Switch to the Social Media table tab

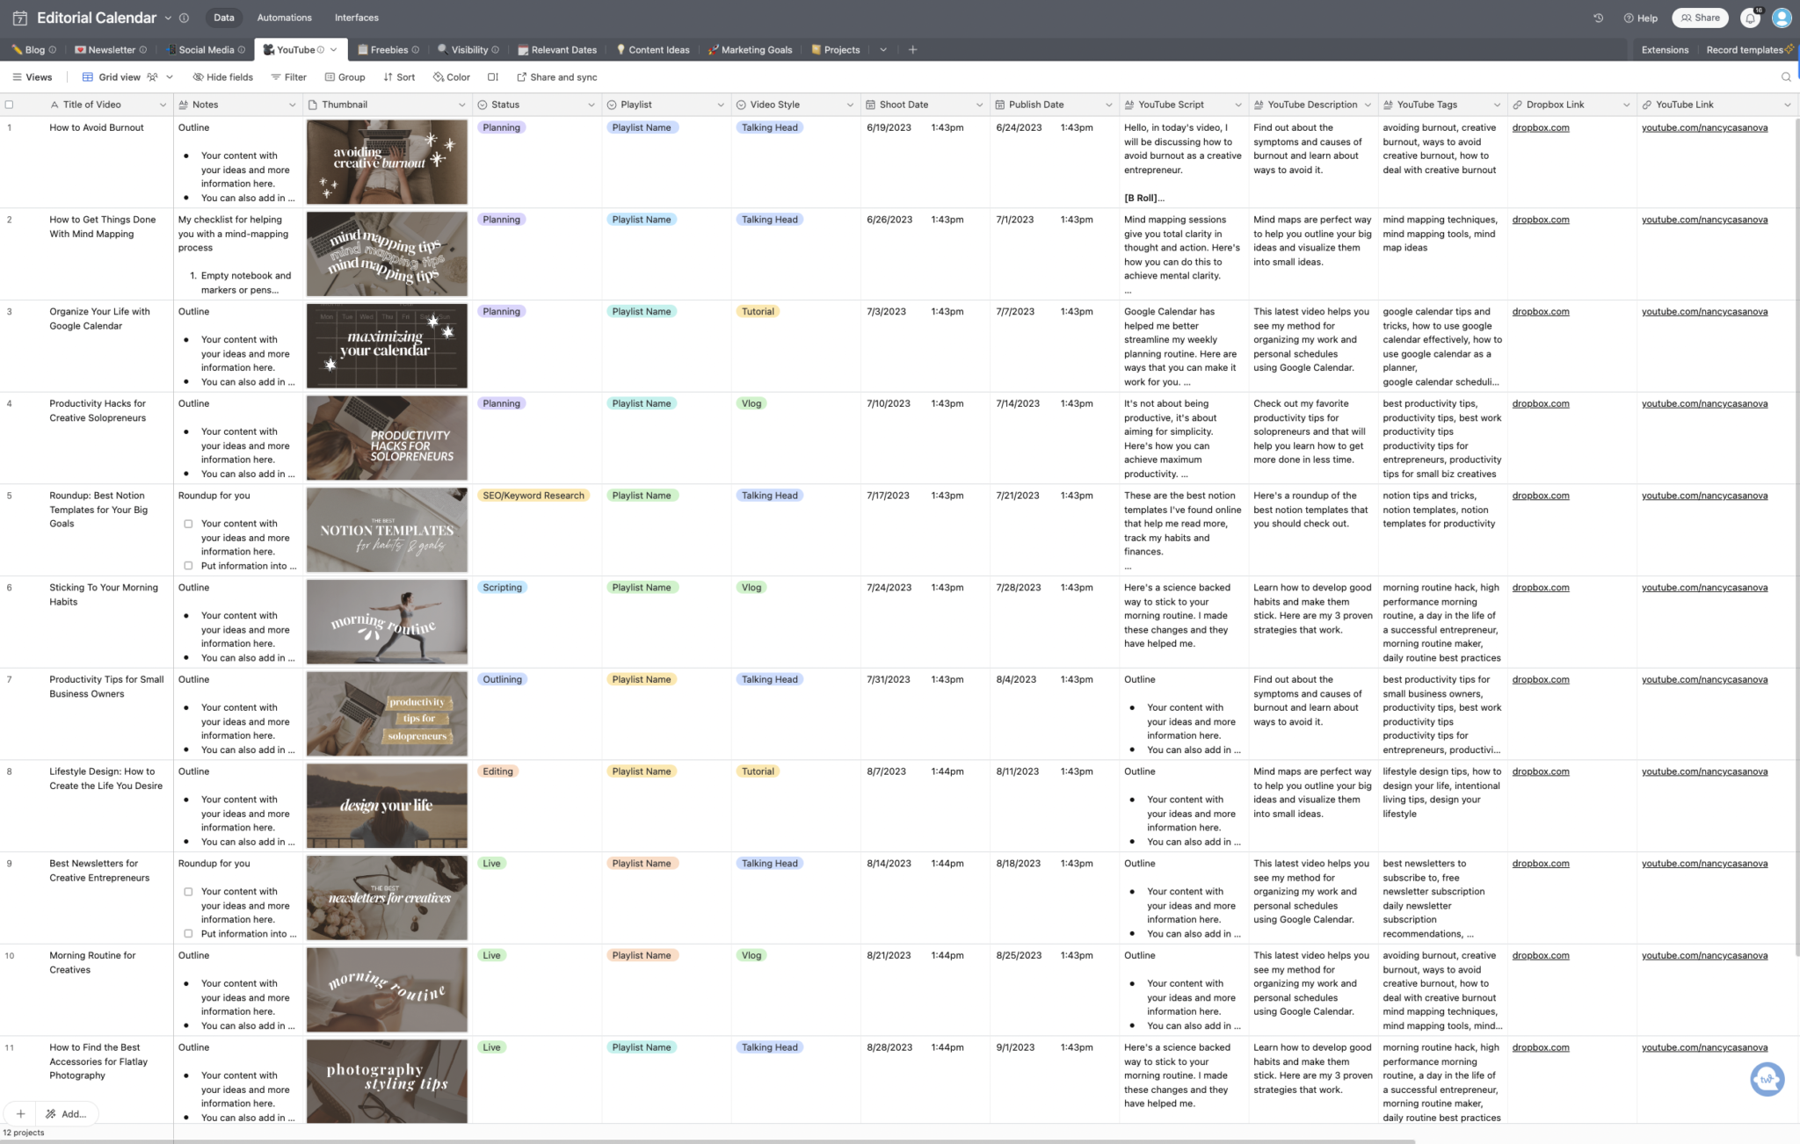point(206,50)
